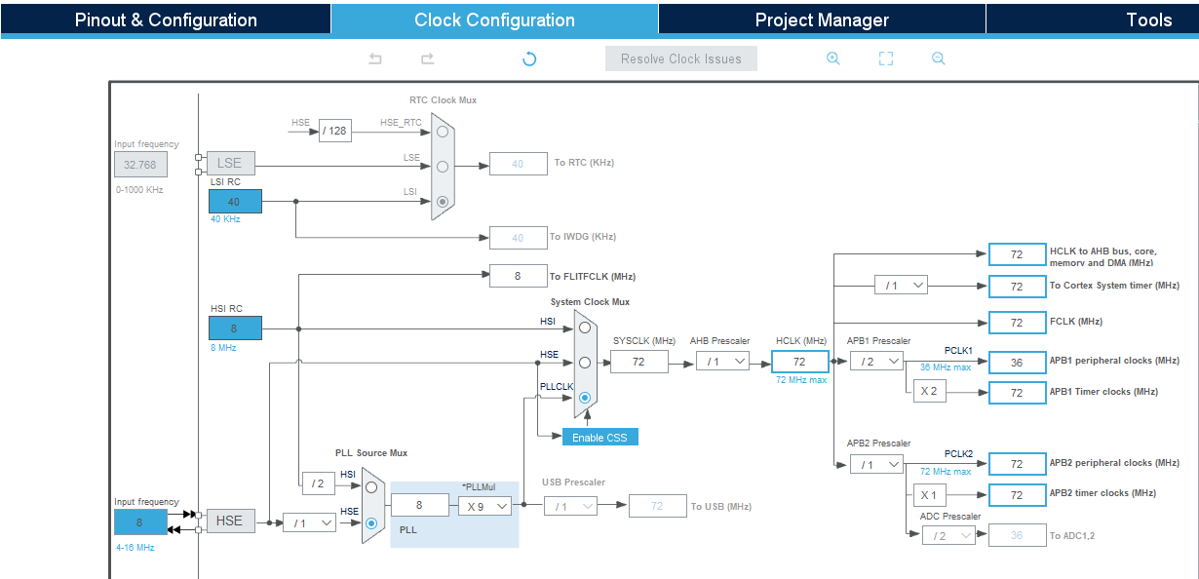Click the To USB (MHz) value field
The width and height of the screenshot is (1199, 579).
coord(658,506)
